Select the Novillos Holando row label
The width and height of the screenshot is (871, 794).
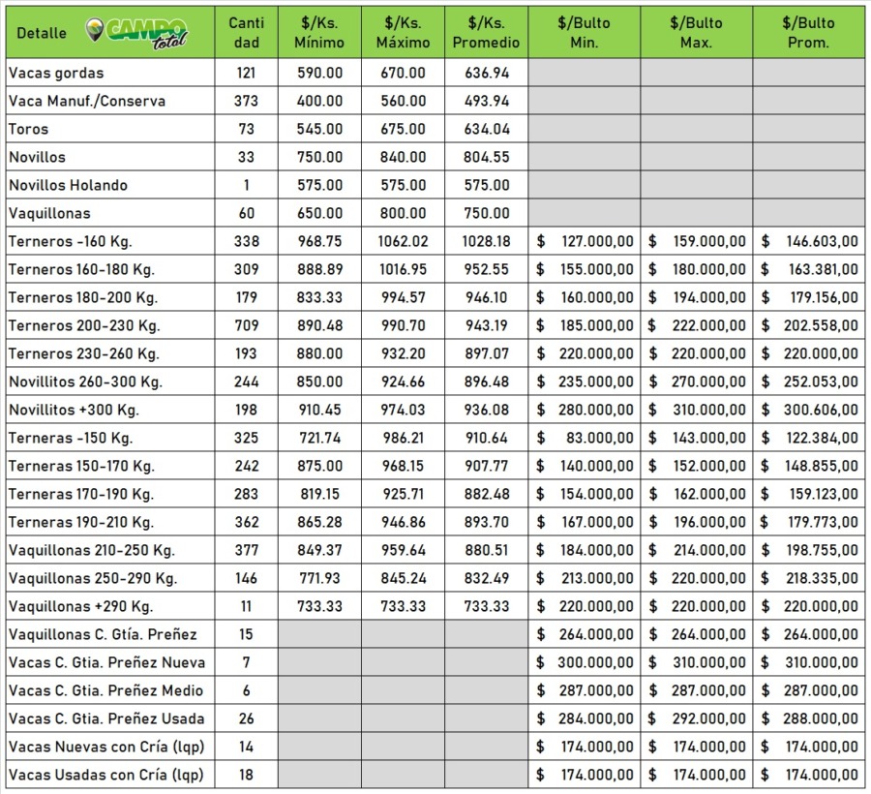coord(68,185)
